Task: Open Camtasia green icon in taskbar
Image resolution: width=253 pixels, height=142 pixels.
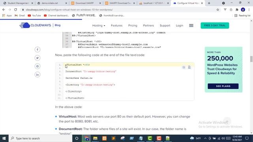Action: click(150, 138)
